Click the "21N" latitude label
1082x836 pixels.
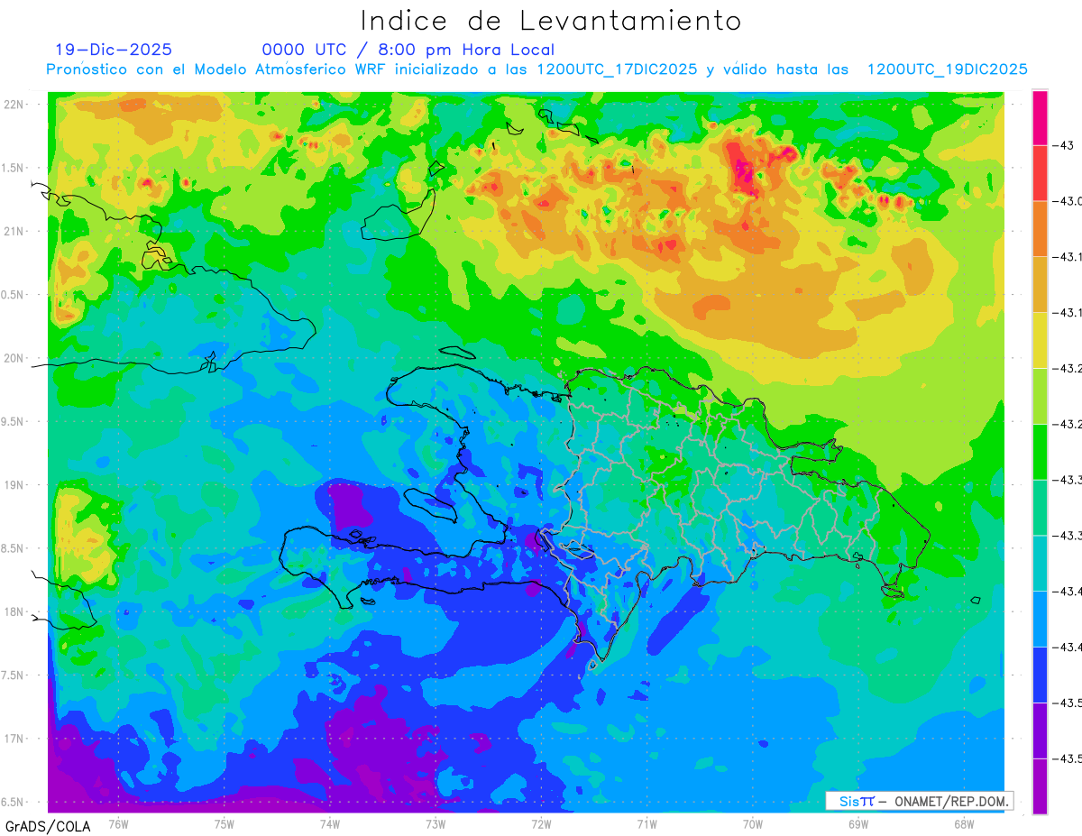coord(14,231)
